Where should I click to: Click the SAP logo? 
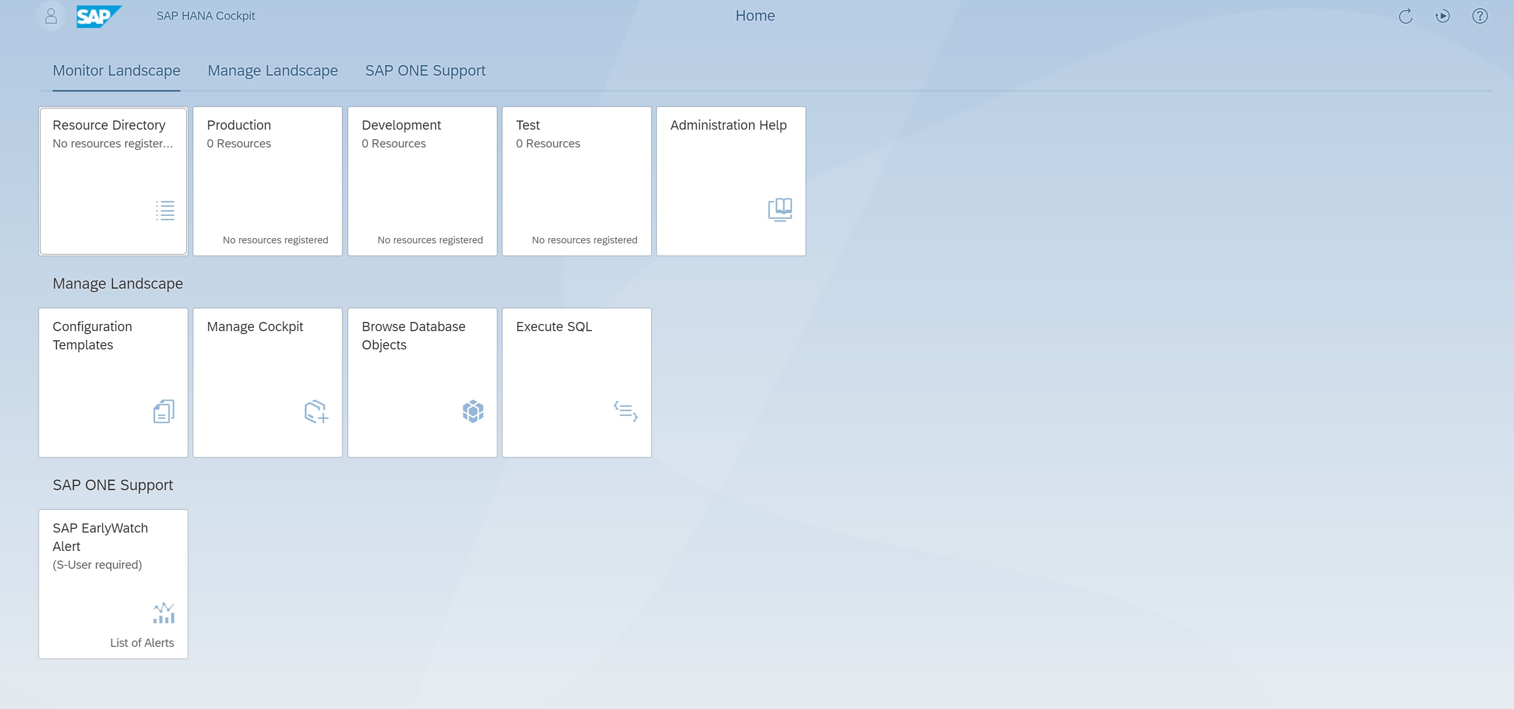coord(98,16)
